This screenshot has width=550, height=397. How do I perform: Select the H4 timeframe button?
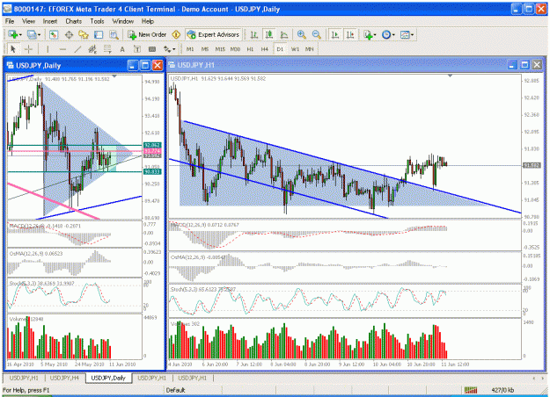tap(265, 49)
